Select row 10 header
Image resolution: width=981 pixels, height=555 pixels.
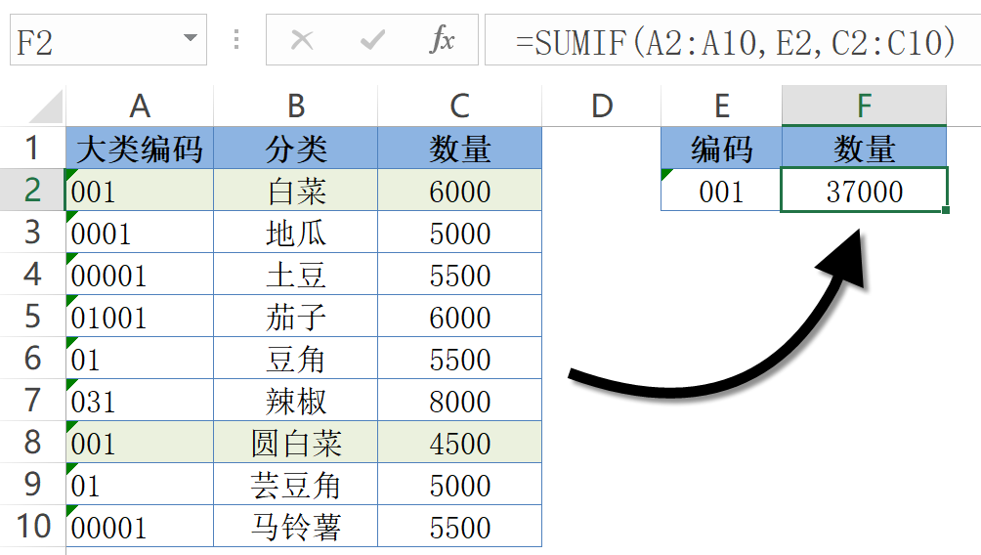click(32, 526)
